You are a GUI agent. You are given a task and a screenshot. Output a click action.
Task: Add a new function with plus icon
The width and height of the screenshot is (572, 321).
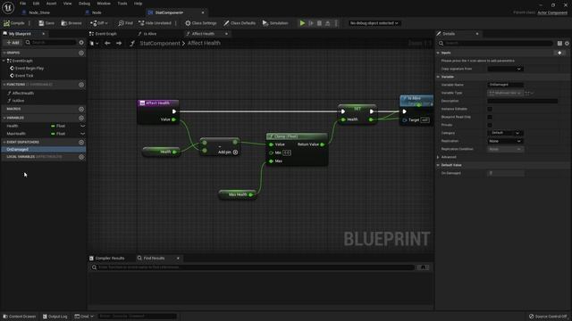[81, 85]
